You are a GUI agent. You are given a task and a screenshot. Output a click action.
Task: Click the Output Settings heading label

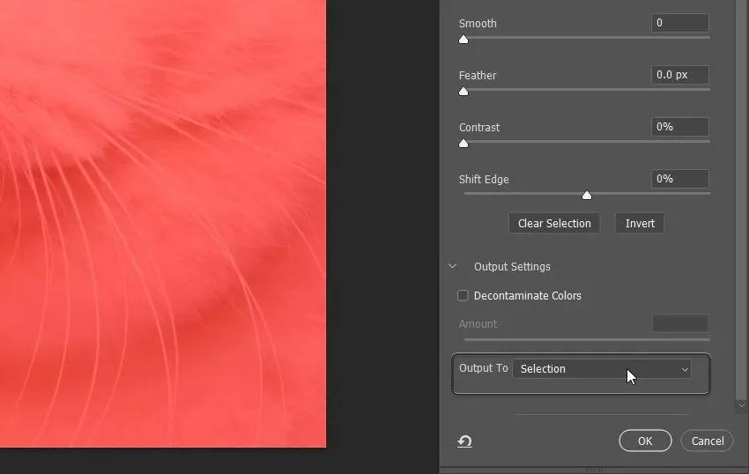click(x=512, y=266)
